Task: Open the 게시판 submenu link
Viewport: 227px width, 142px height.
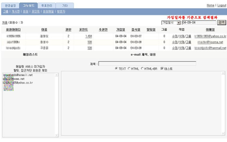Action: (x=16, y=11)
